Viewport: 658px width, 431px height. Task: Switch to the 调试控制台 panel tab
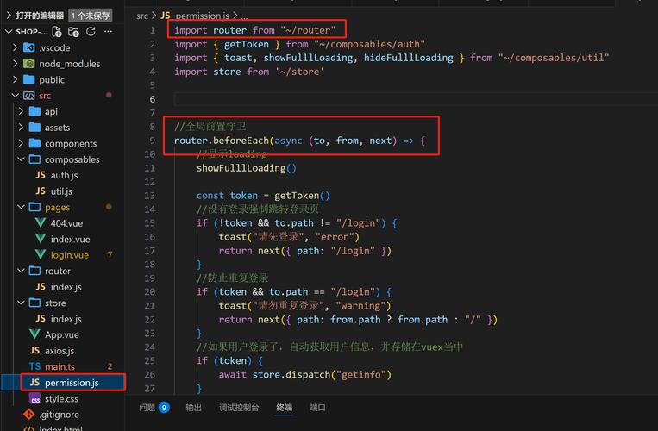[239, 408]
